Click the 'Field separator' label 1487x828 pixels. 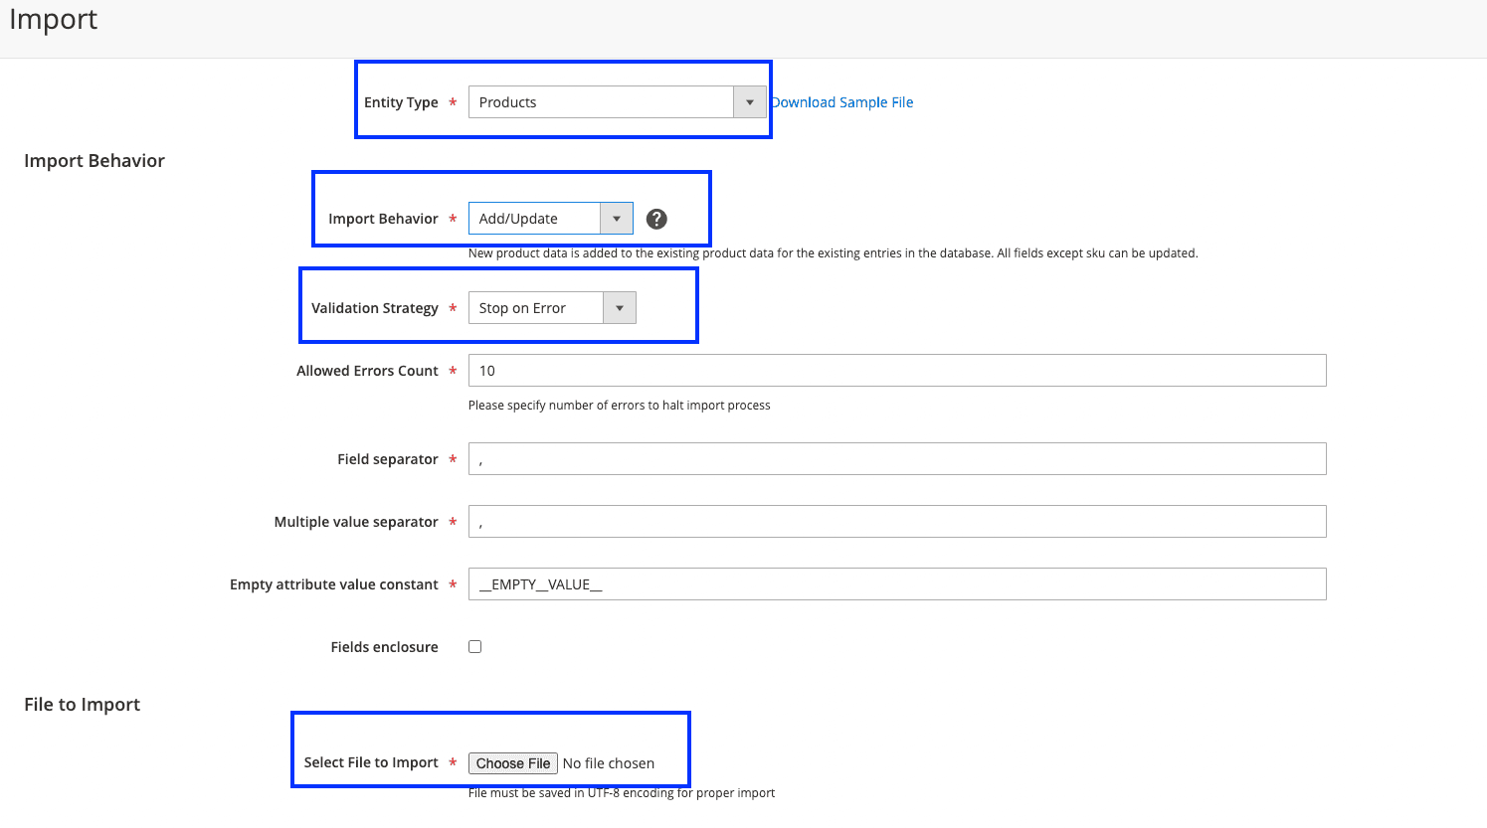[388, 459]
